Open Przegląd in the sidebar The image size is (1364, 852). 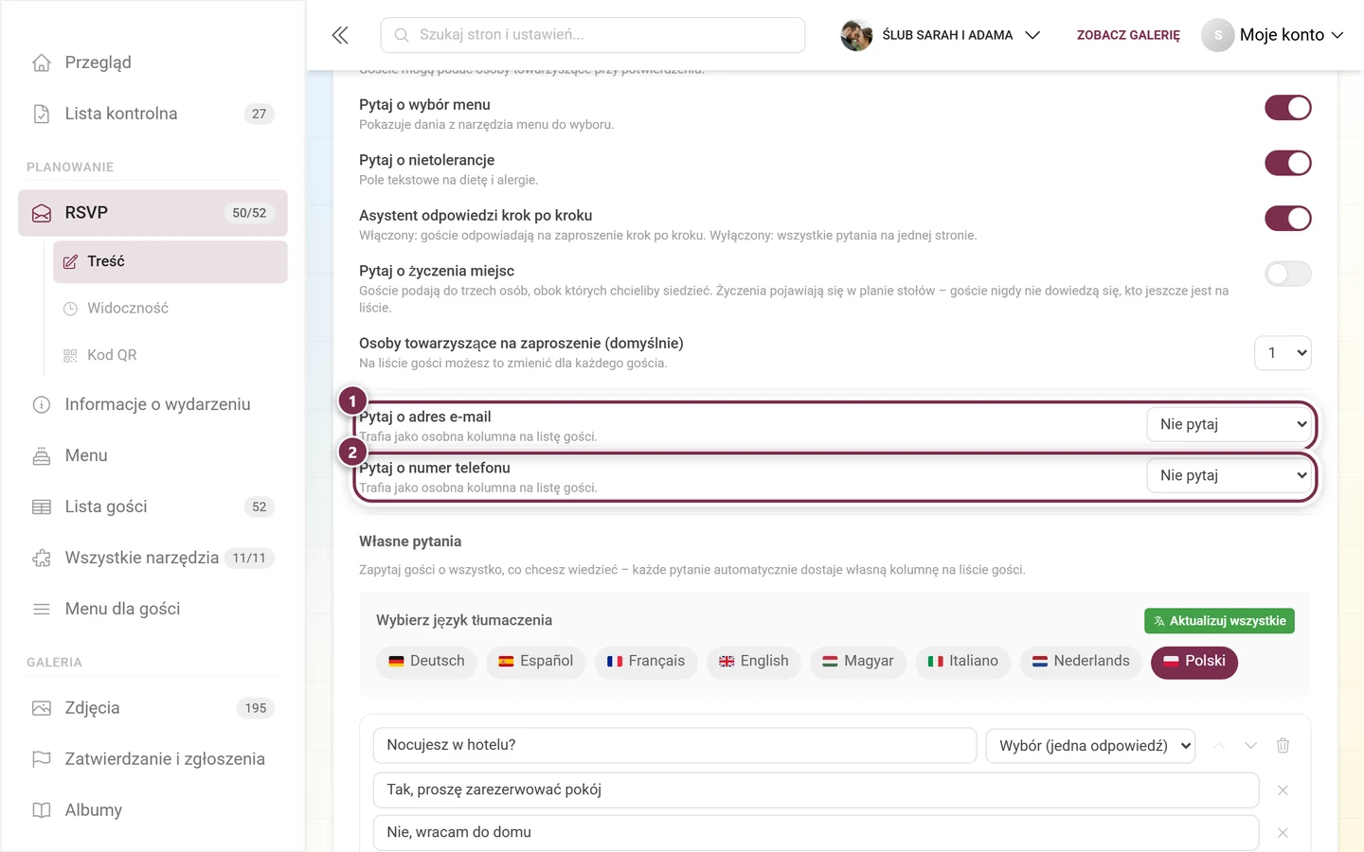153,62
